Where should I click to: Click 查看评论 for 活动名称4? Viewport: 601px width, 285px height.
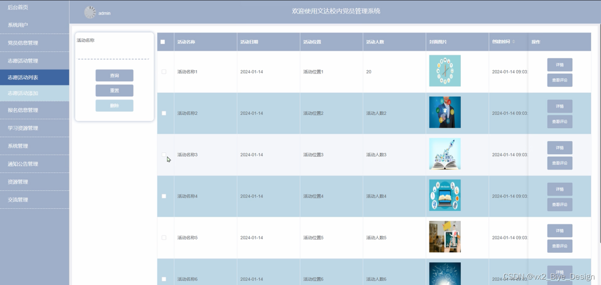560,204
